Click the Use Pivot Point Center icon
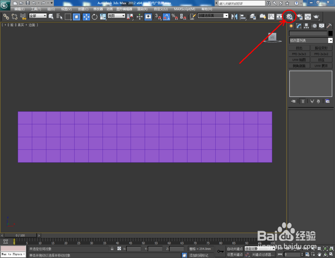The width and height of the screenshot is (335, 258). click(130, 17)
